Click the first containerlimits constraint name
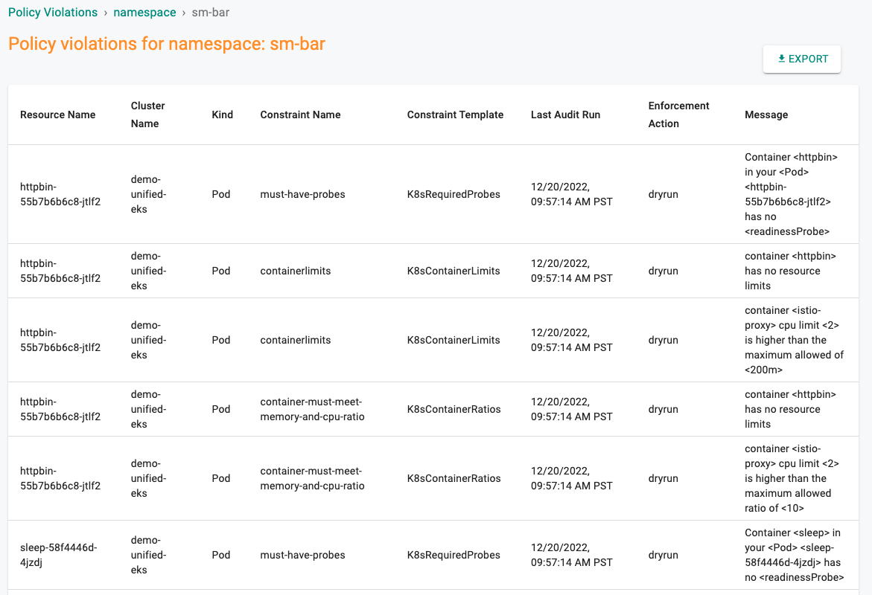Viewport: 872px width, 595px height. (296, 271)
